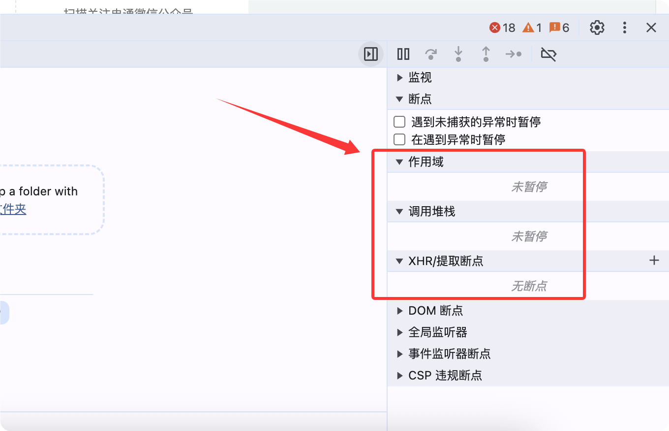Screen dimensions: 669x431
Task: Open DevTools settings via the gear icon
Action: point(597,27)
